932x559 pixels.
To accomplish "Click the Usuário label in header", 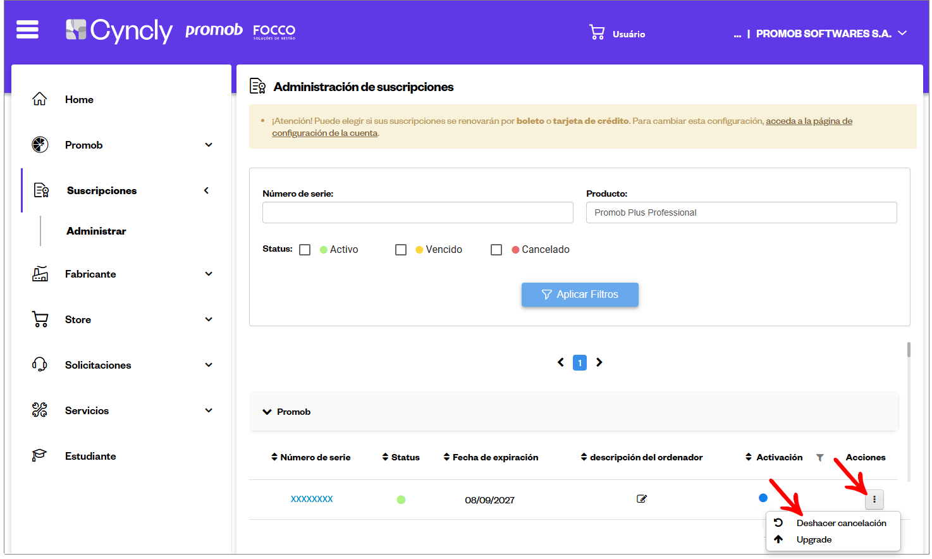I will tap(628, 34).
